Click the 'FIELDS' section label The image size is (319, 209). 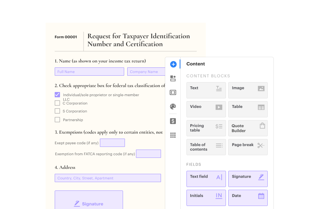pos(194,164)
